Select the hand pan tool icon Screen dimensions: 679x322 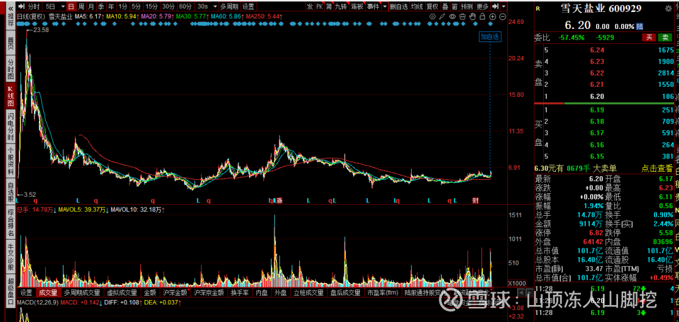click(472, 16)
